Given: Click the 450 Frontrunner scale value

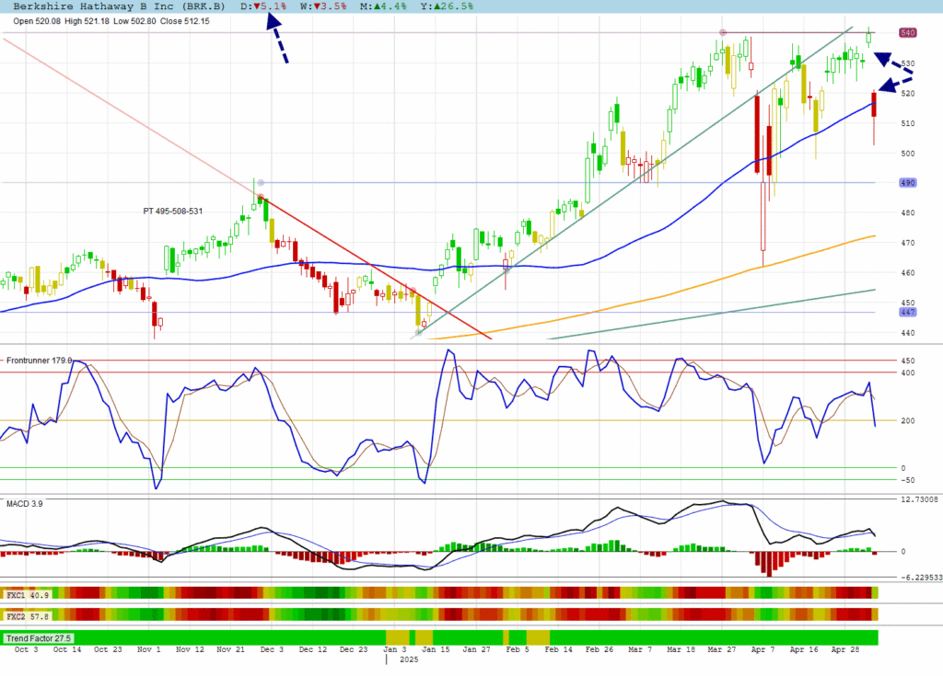Looking at the screenshot, I should point(907,361).
